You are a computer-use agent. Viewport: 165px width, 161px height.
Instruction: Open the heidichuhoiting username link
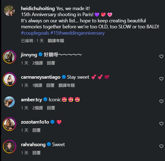click(38, 8)
